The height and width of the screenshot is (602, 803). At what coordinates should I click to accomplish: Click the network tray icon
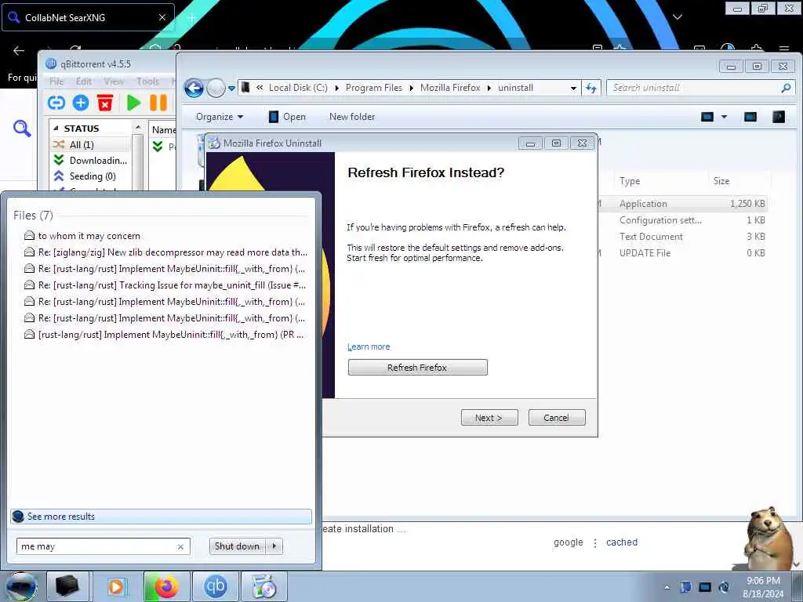tap(705, 587)
